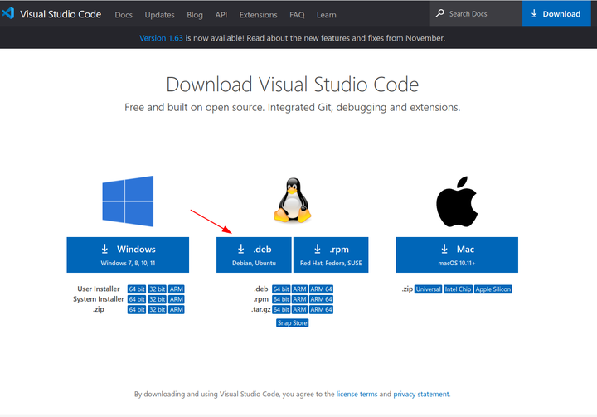Click the Linux Tux penguin icon
The width and height of the screenshot is (597, 417).
(293, 200)
